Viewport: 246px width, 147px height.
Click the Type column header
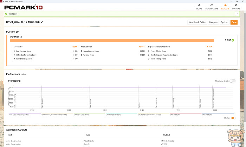click(x=88, y=135)
